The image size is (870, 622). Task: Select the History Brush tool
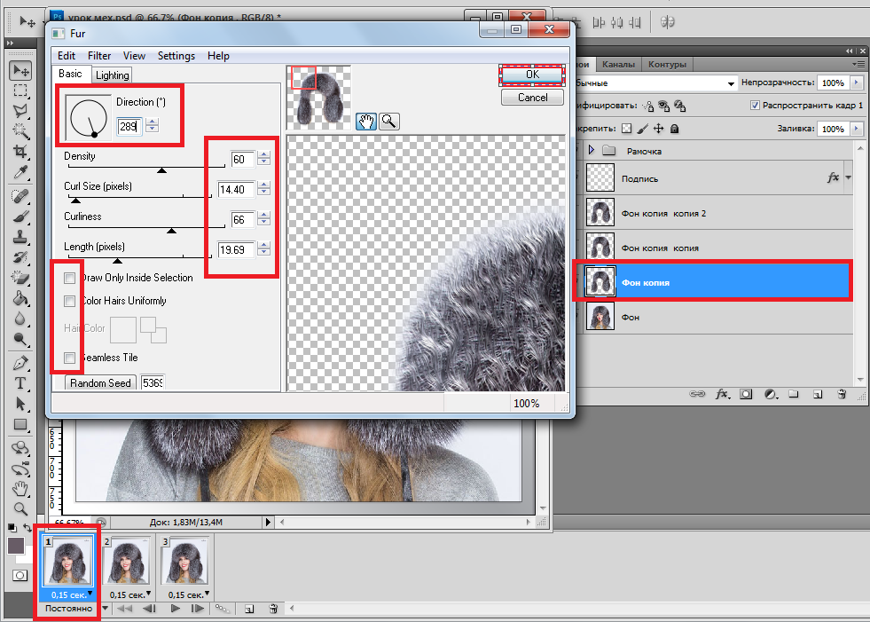(20, 257)
